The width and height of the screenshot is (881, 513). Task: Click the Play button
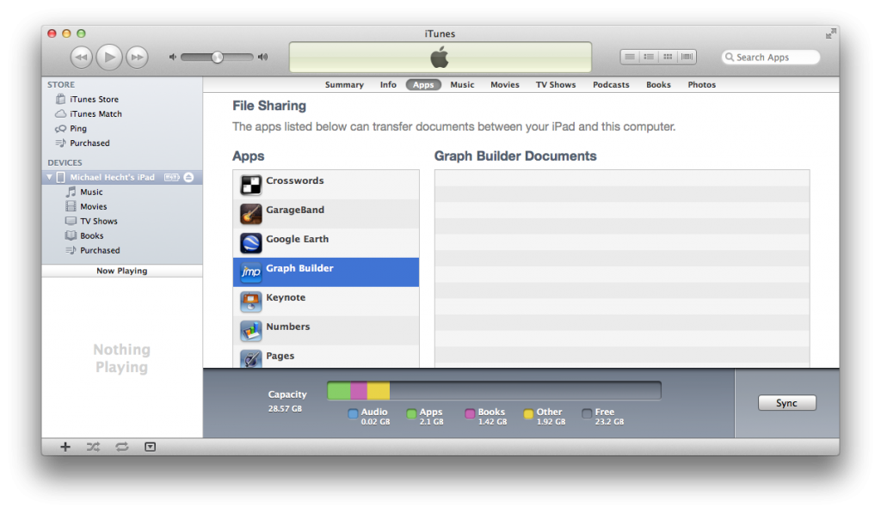point(109,57)
